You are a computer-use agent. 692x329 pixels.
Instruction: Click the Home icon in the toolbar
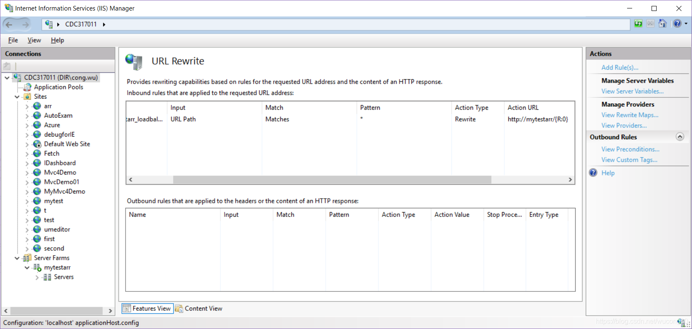[662, 24]
